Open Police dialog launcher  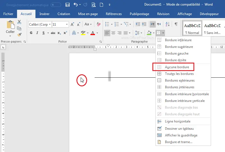(100, 42)
